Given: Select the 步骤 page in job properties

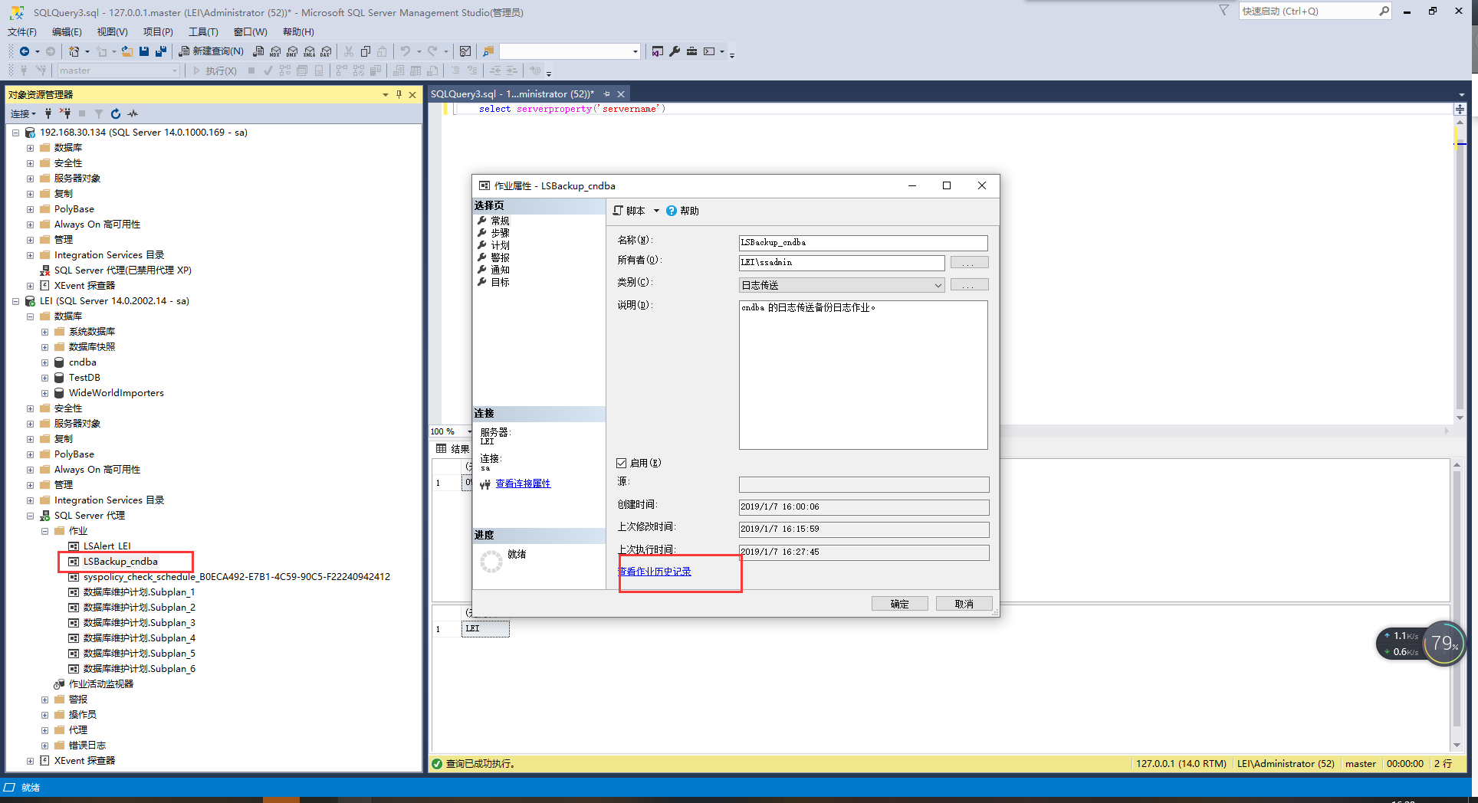Looking at the screenshot, I should [500, 233].
